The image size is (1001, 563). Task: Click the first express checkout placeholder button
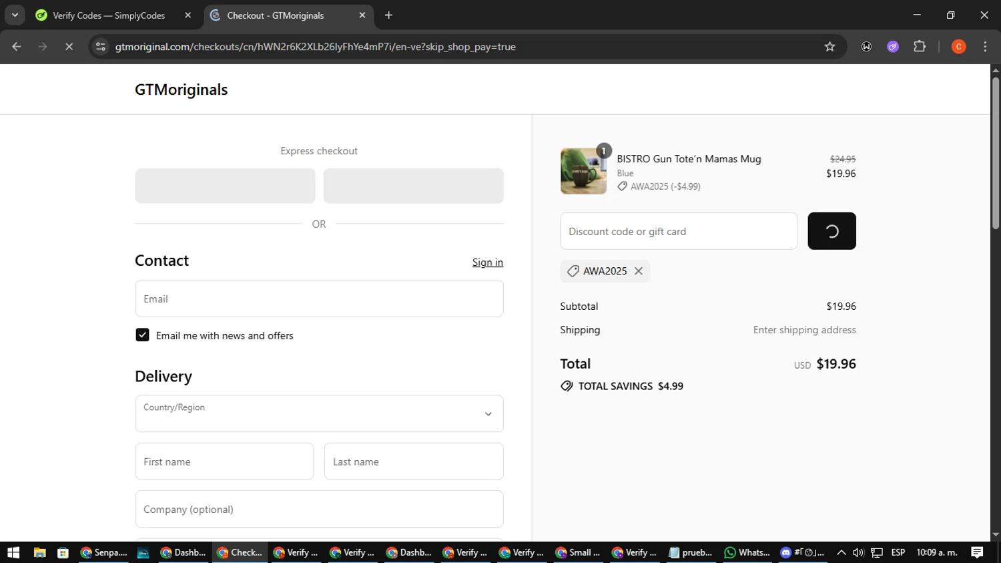point(225,186)
